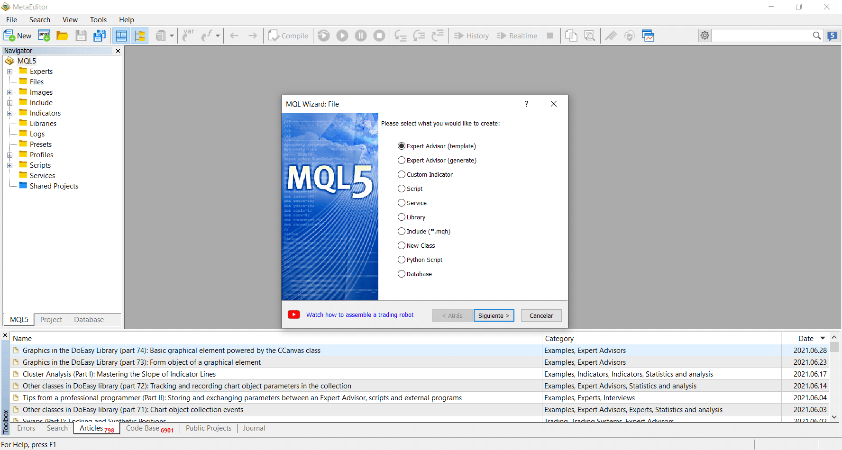The height and width of the screenshot is (450, 842).
Task: Click the file compare toolbar icon
Action: (x=571, y=36)
